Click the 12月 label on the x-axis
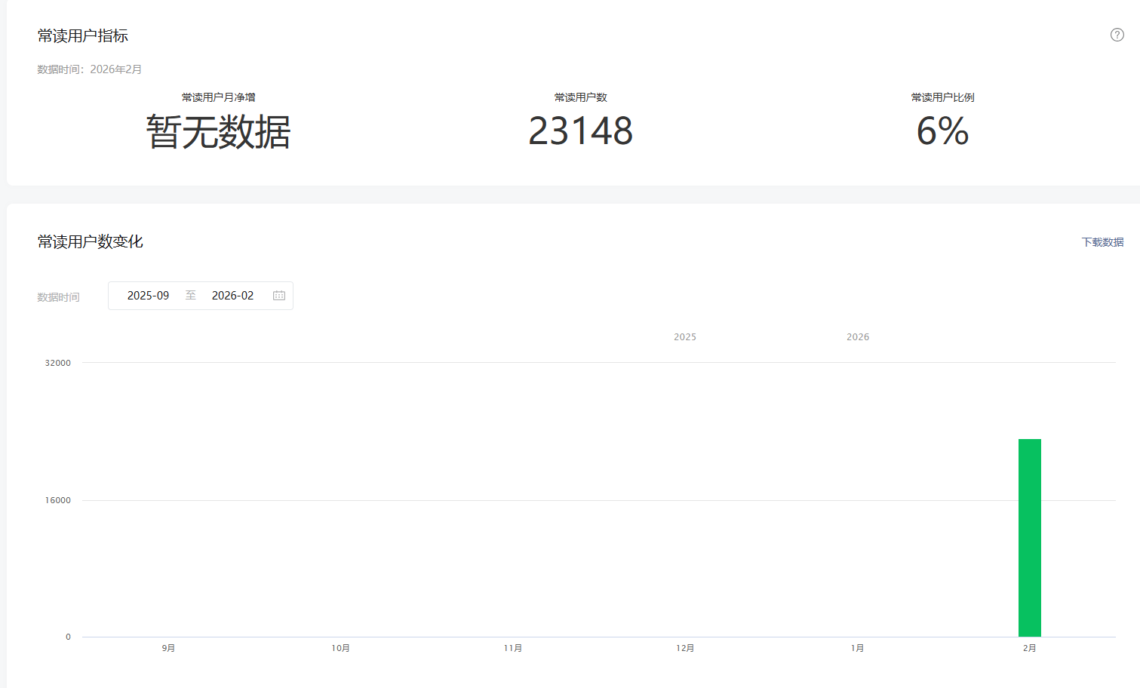 pyautogui.click(x=685, y=648)
